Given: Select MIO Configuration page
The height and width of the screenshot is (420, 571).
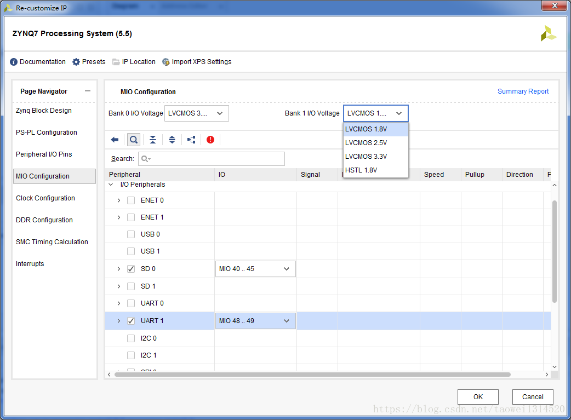Looking at the screenshot, I should point(55,176).
